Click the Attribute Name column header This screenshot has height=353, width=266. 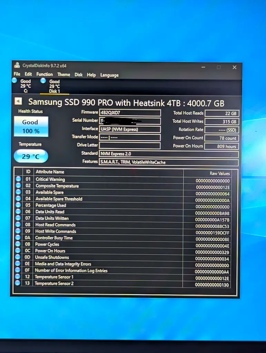pos(50,172)
